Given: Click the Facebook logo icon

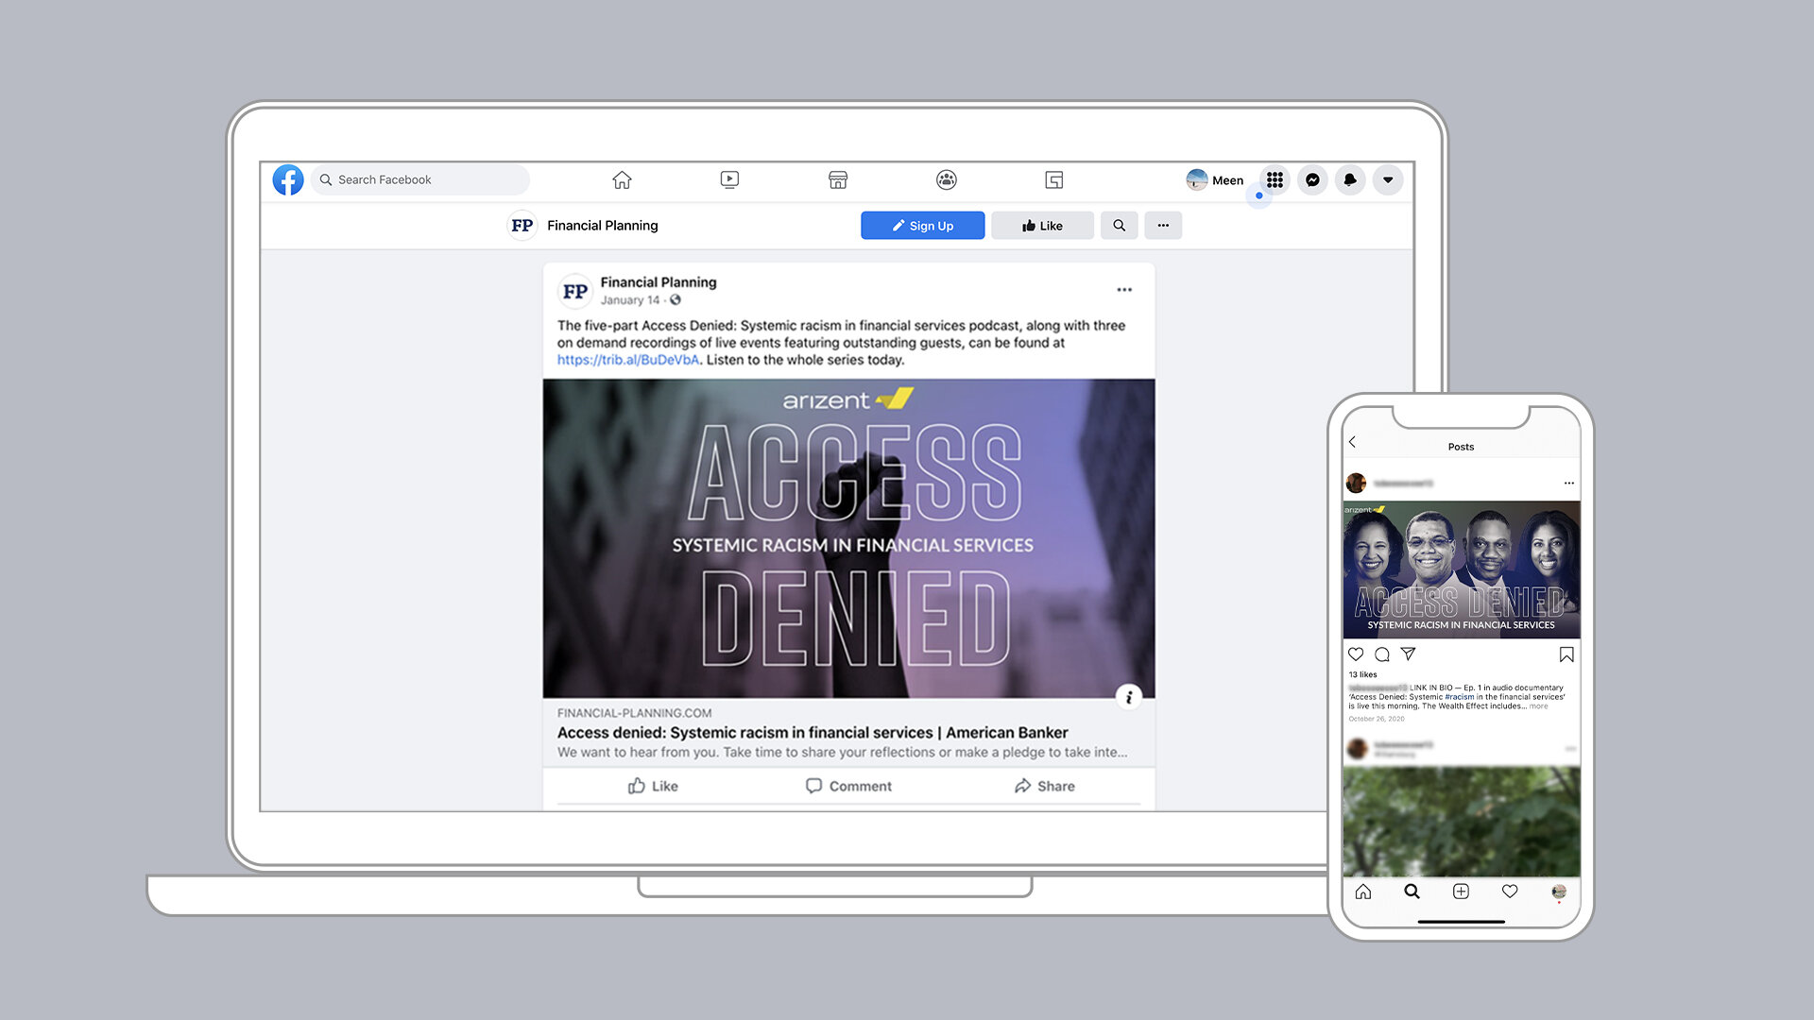Looking at the screenshot, I should pyautogui.click(x=288, y=179).
